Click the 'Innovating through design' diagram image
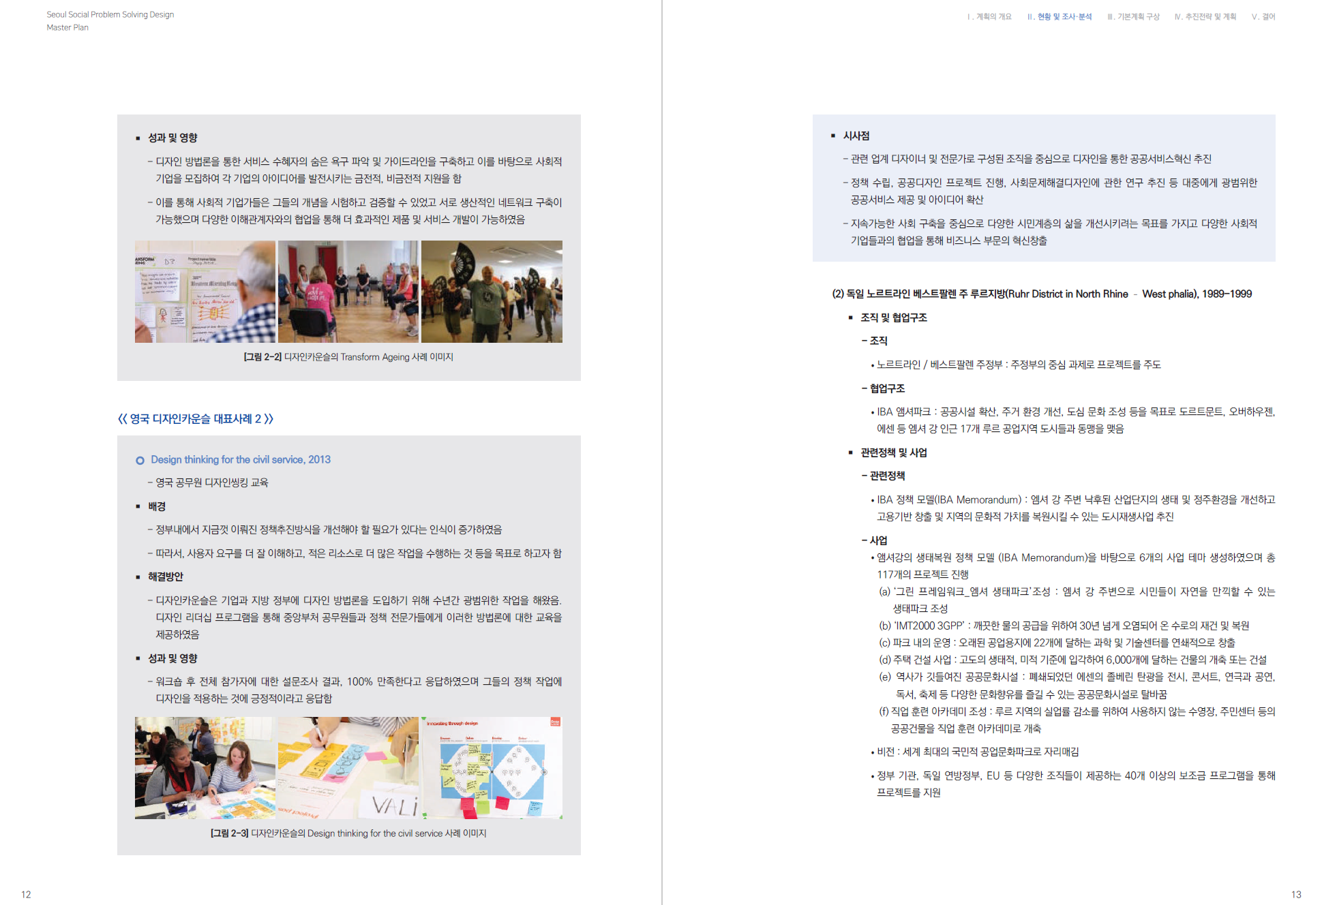Viewport: 1322px width, 905px height. tap(492, 767)
